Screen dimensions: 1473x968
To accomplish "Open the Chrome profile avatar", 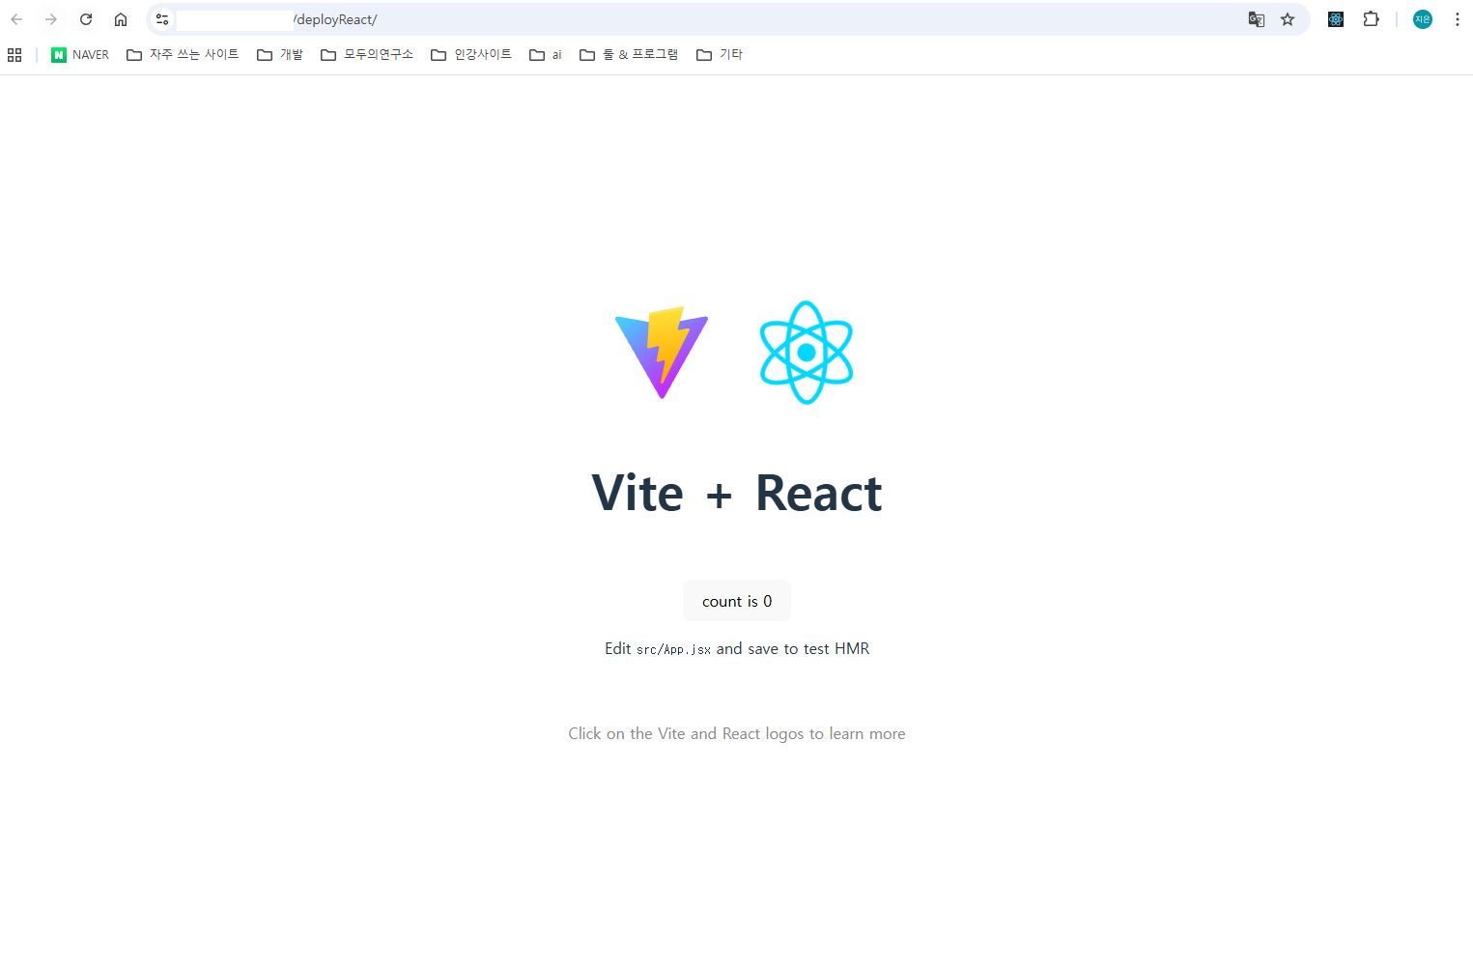I will [1423, 19].
